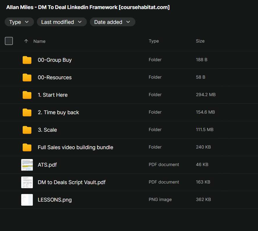This screenshot has height=231, width=258.
Task: Click Folder type cell of 3. Scale row
Action: pyautogui.click(x=155, y=130)
